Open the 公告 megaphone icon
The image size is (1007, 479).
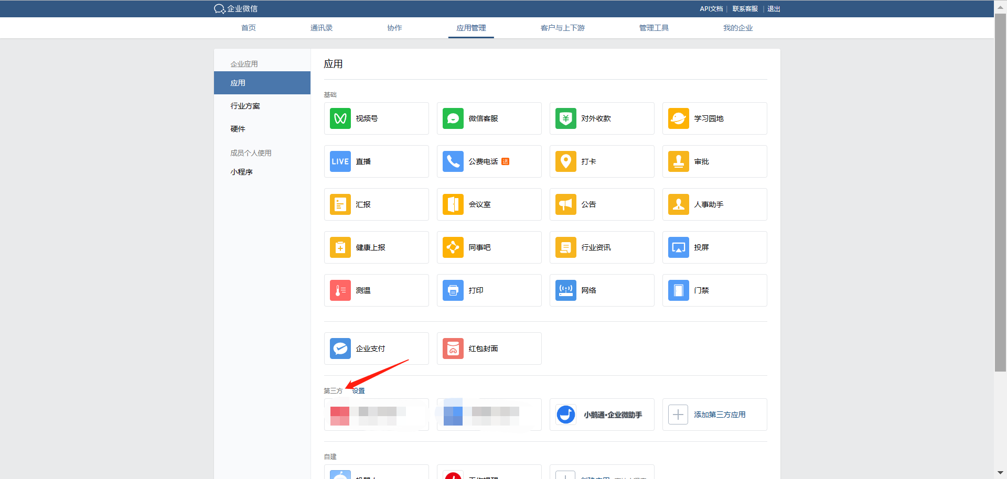tap(566, 204)
